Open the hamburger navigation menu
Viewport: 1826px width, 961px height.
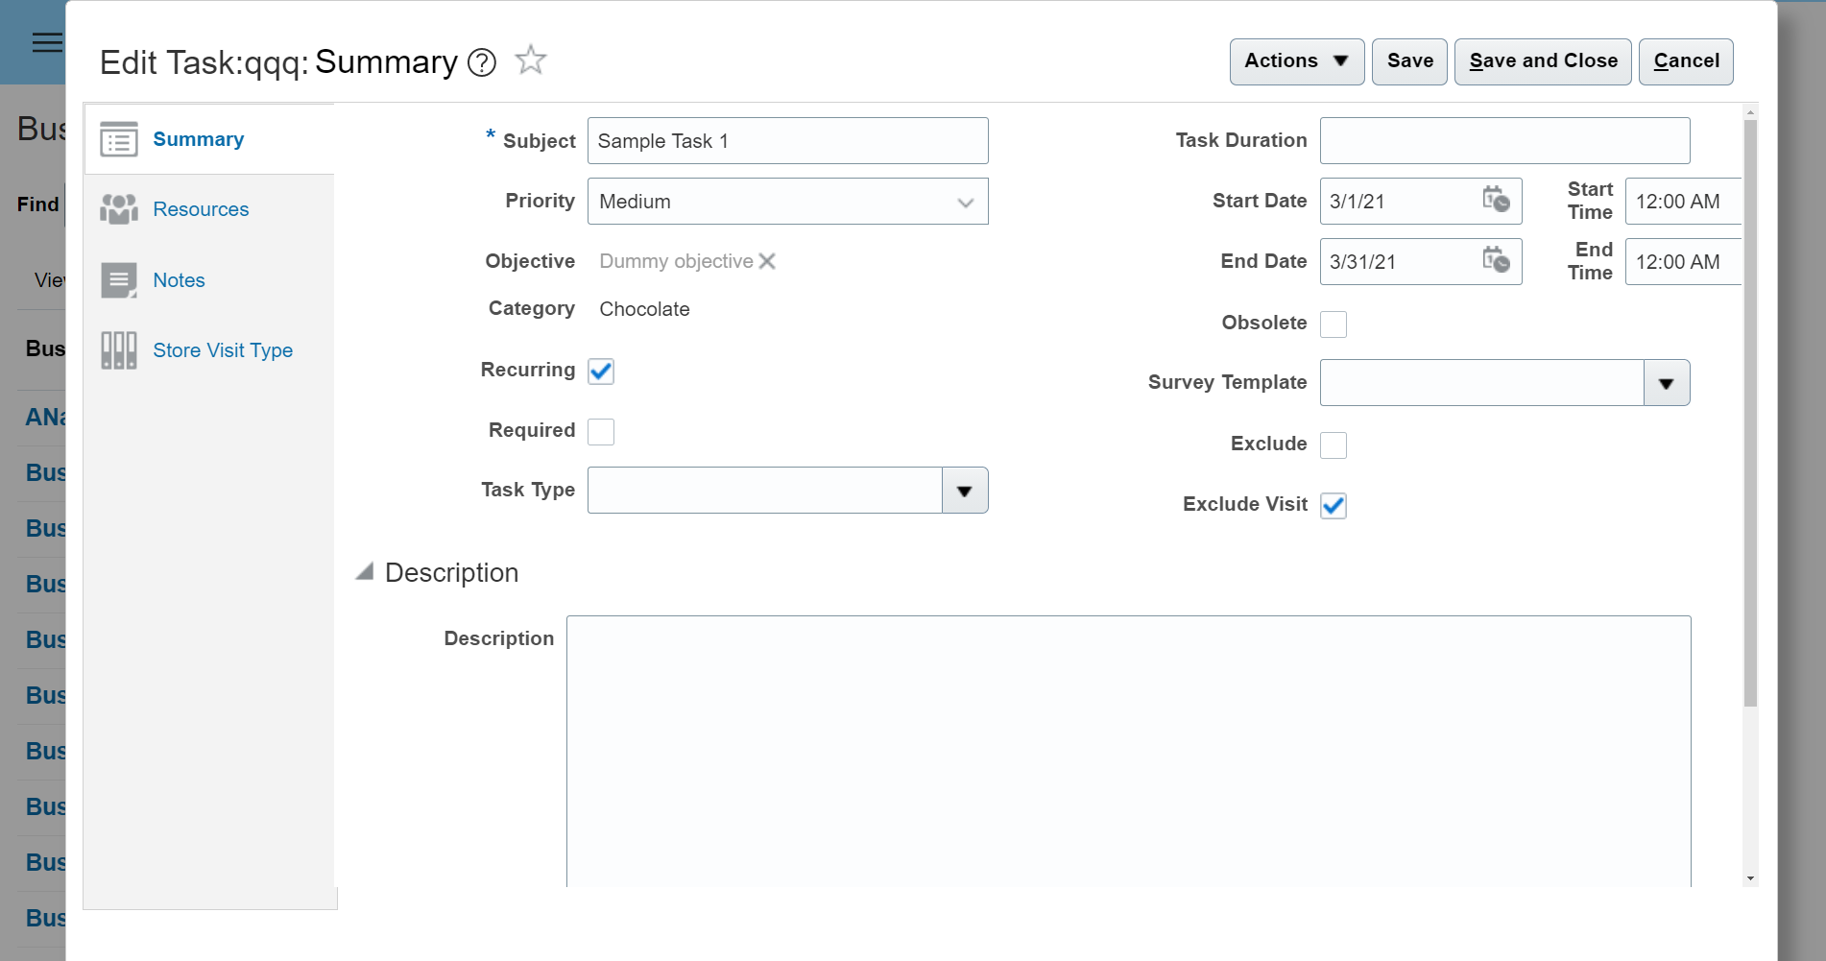click(x=47, y=42)
